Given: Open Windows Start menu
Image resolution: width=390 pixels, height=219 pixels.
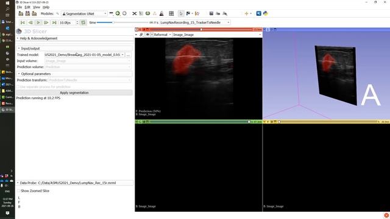Looking at the screenshot, I should [7, 2].
